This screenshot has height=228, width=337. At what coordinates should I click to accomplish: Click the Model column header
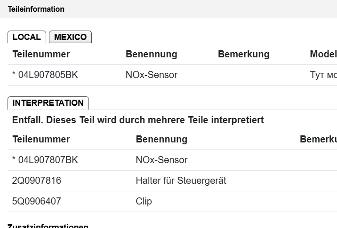coord(323,54)
